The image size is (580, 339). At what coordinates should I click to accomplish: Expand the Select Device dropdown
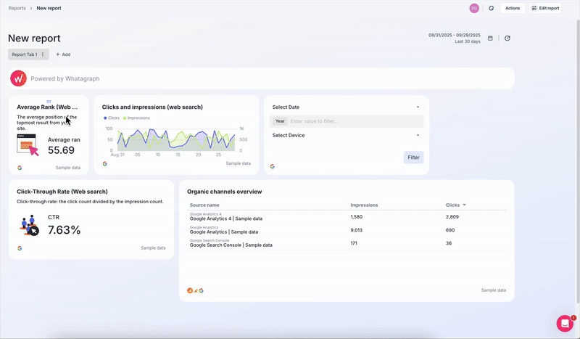pyautogui.click(x=346, y=135)
